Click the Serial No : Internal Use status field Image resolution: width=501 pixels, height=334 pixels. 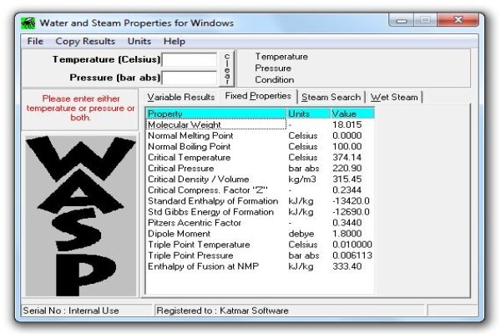(86, 311)
